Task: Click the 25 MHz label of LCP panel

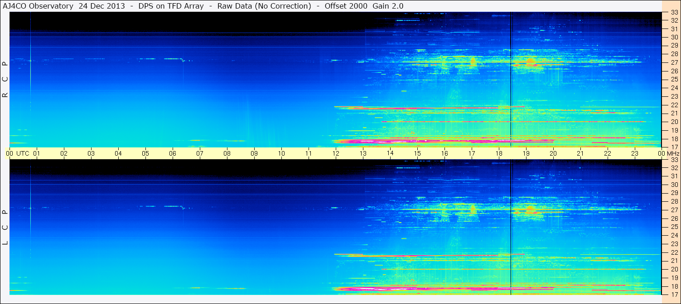Action: 674,227
